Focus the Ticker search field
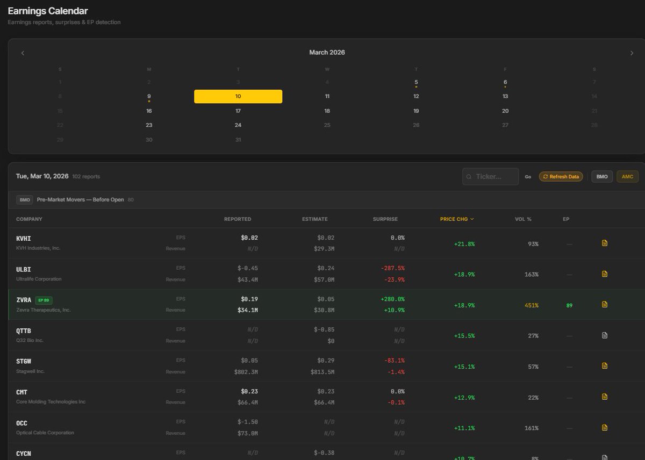This screenshot has width=645, height=460. coord(491,176)
